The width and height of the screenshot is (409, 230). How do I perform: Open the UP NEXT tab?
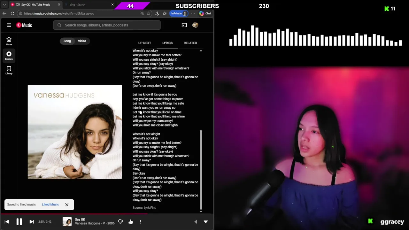click(145, 43)
